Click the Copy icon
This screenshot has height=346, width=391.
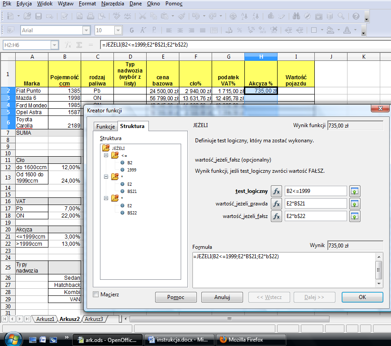[x=153, y=17]
